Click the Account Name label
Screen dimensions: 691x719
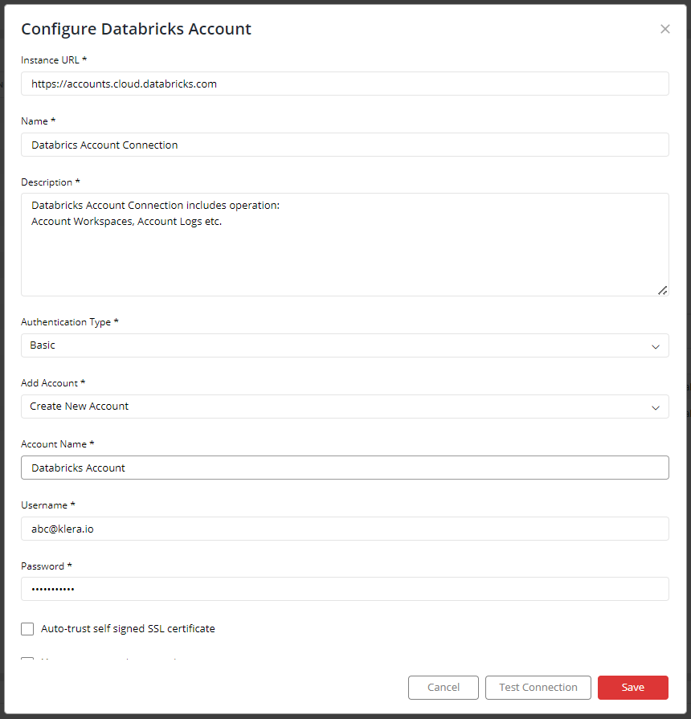tap(57, 444)
